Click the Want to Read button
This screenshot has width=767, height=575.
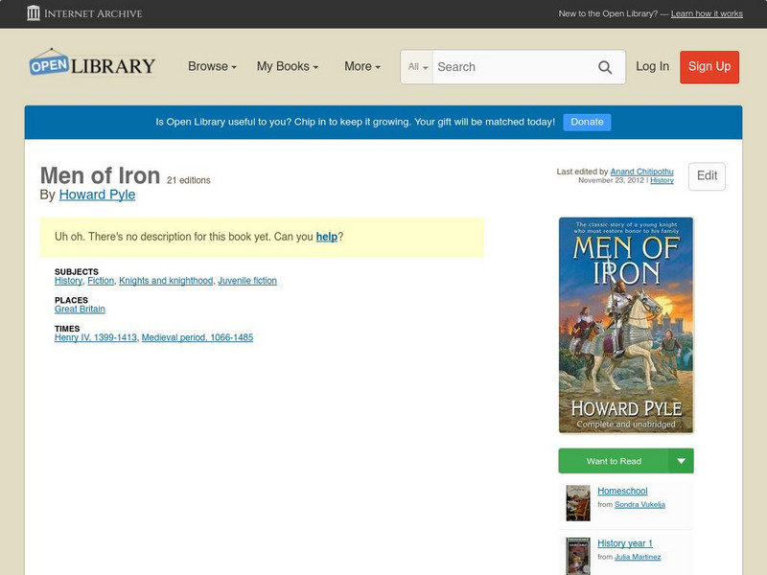[614, 461]
